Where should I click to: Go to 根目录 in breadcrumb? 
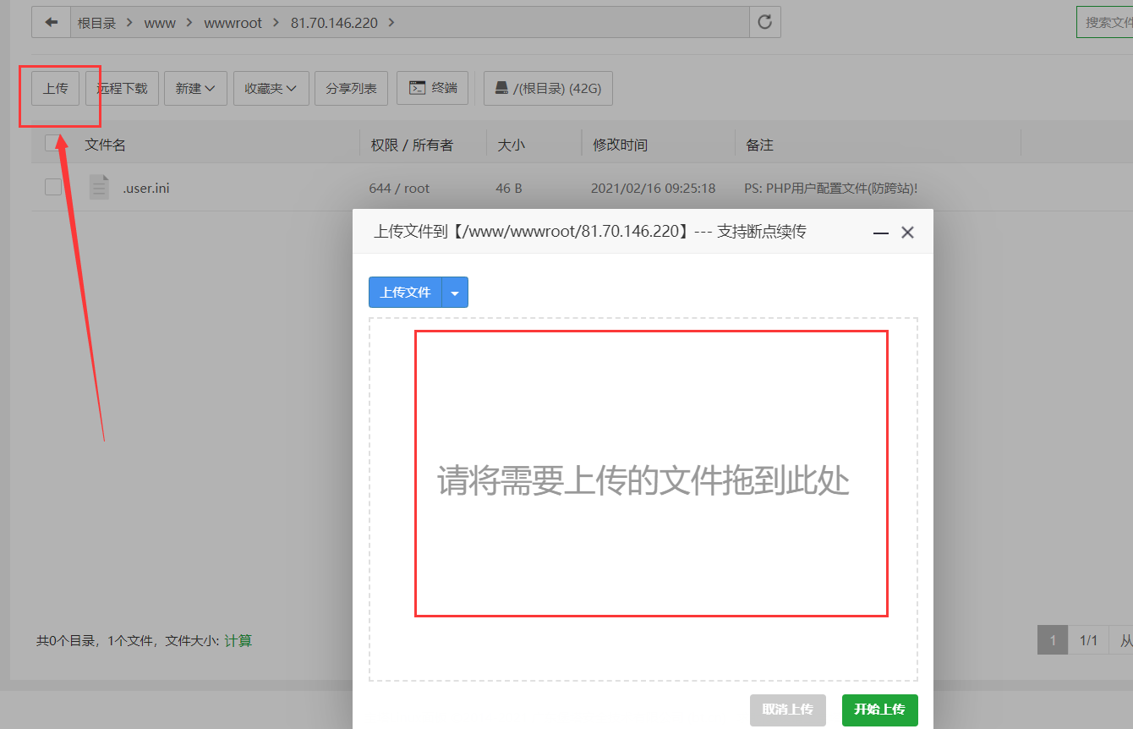click(96, 23)
